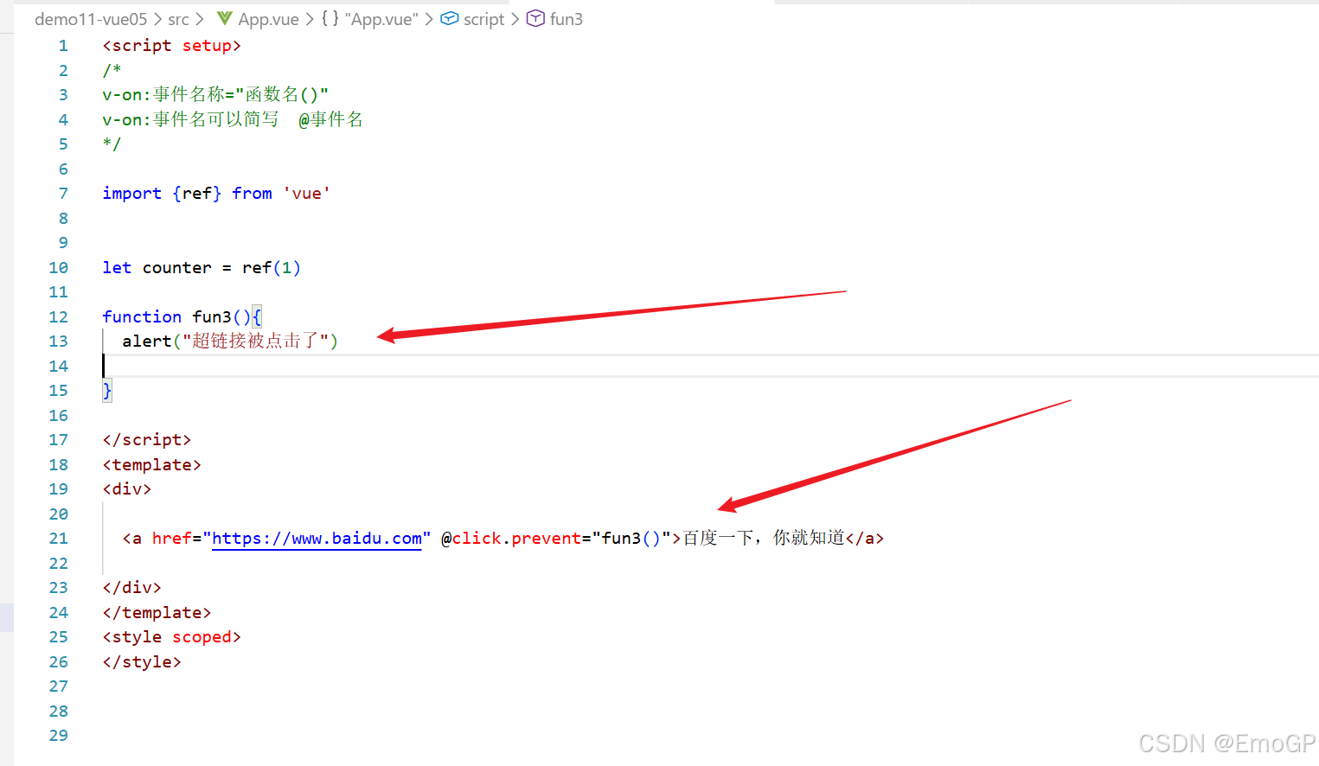Place cursor on "import {ref} from 'vue'"
The width and height of the screenshot is (1319, 766).
click(x=216, y=194)
